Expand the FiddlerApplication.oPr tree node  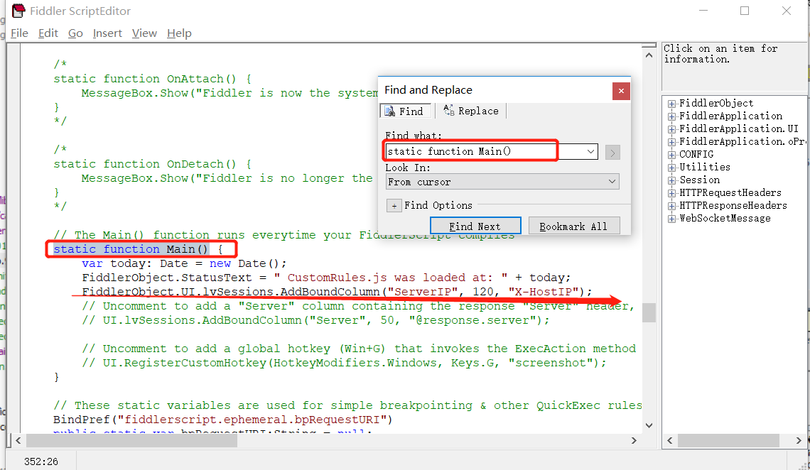point(671,142)
